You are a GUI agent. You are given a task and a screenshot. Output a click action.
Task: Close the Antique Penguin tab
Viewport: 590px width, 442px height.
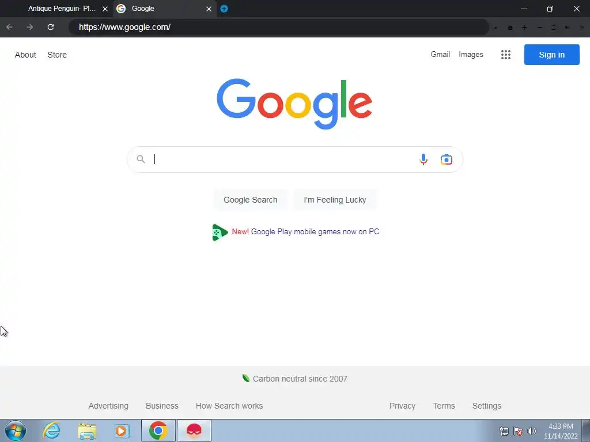tap(105, 9)
